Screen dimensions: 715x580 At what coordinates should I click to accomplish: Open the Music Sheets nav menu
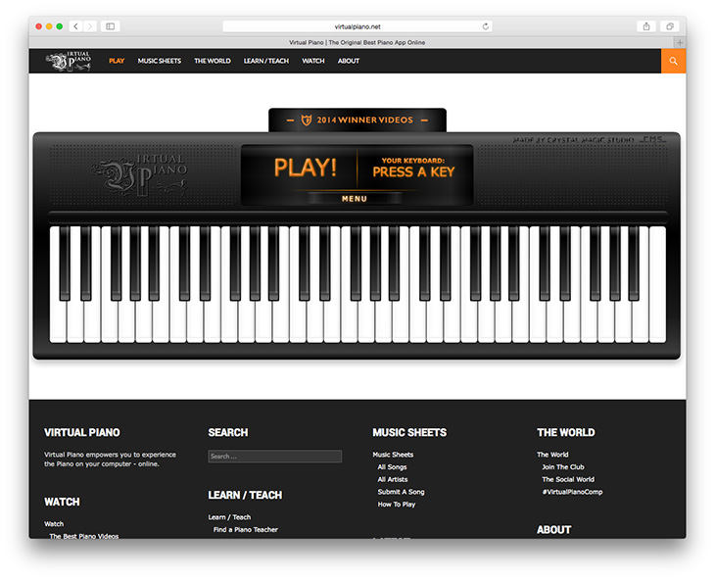159,61
